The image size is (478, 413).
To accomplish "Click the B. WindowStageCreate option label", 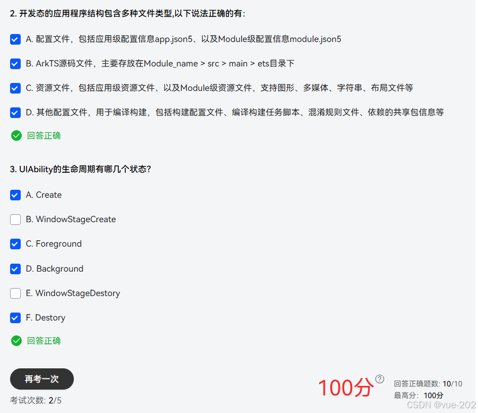I will tap(71, 220).
